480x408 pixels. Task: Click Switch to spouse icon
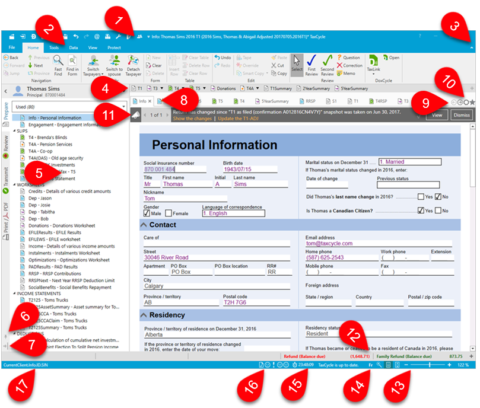tap(114, 60)
